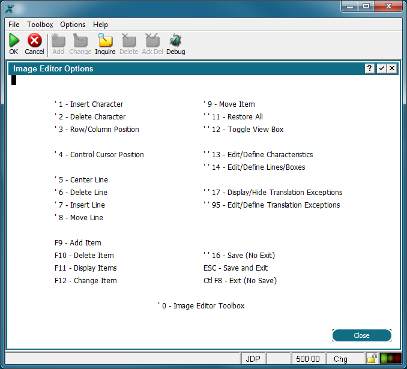Select 'F11 - Display Items' option
The height and width of the screenshot is (369, 407).
click(x=86, y=268)
